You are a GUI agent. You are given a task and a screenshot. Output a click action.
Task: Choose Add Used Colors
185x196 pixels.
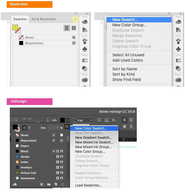[x=139, y=60]
